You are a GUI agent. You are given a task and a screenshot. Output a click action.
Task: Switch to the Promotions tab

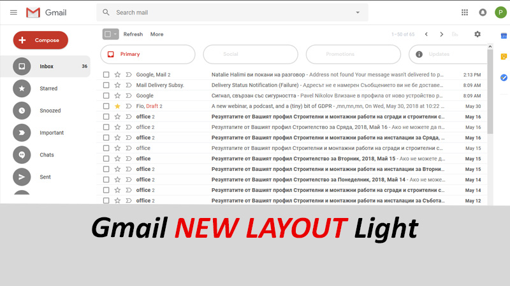[x=353, y=54]
